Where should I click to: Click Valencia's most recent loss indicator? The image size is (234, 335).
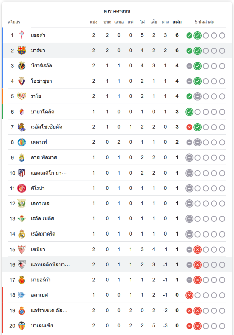pos(197,326)
